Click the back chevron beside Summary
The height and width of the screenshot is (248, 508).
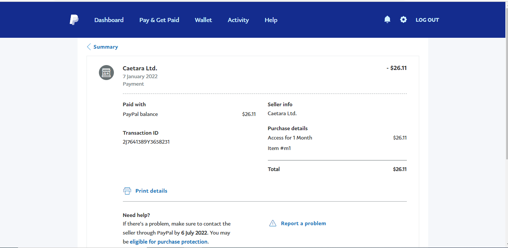pos(89,47)
